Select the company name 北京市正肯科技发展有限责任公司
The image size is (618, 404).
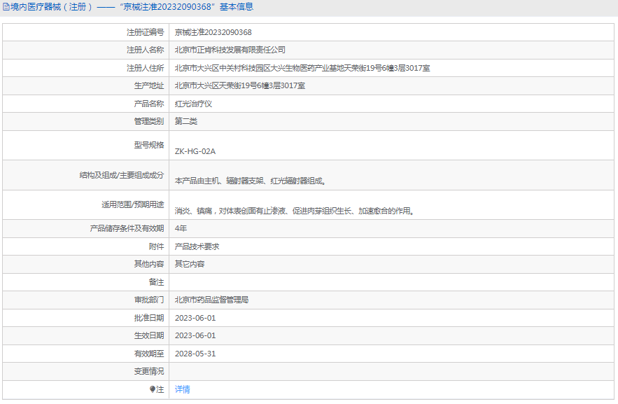(230, 50)
